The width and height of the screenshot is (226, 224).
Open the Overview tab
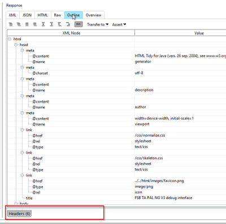(x=94, y=15)
